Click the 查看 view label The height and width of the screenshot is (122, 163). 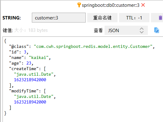coord(98,30)
